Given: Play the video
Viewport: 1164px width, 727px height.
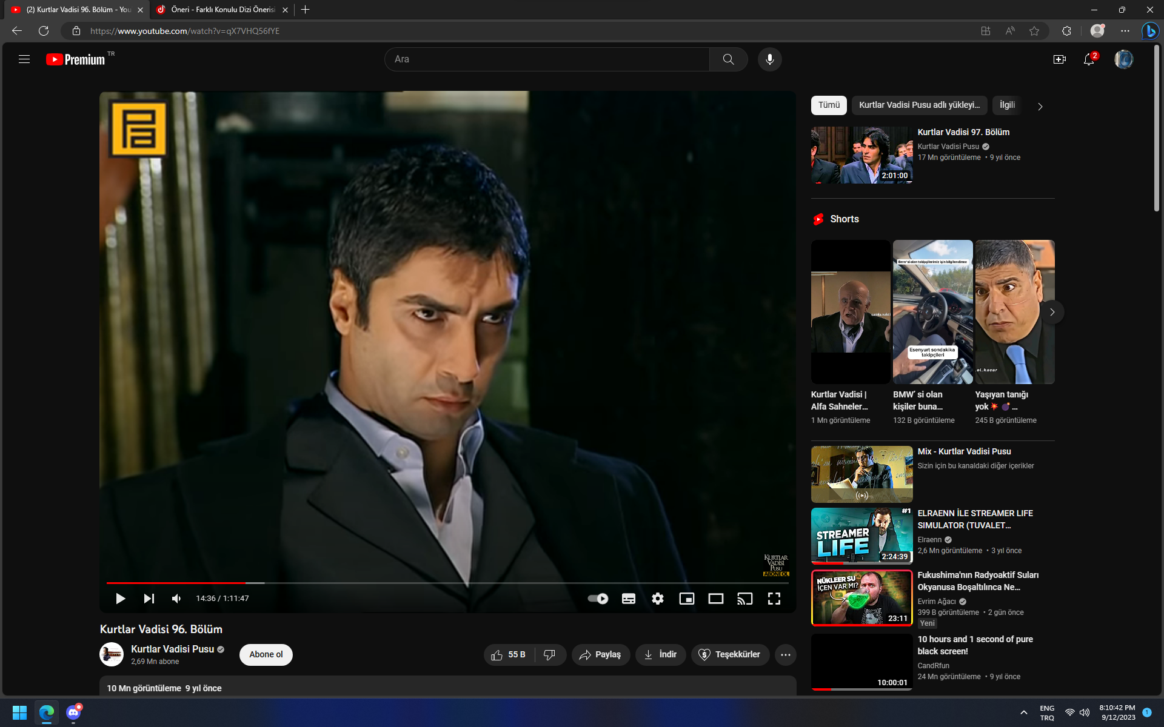Looking at the screenshot, I should 120,599.
